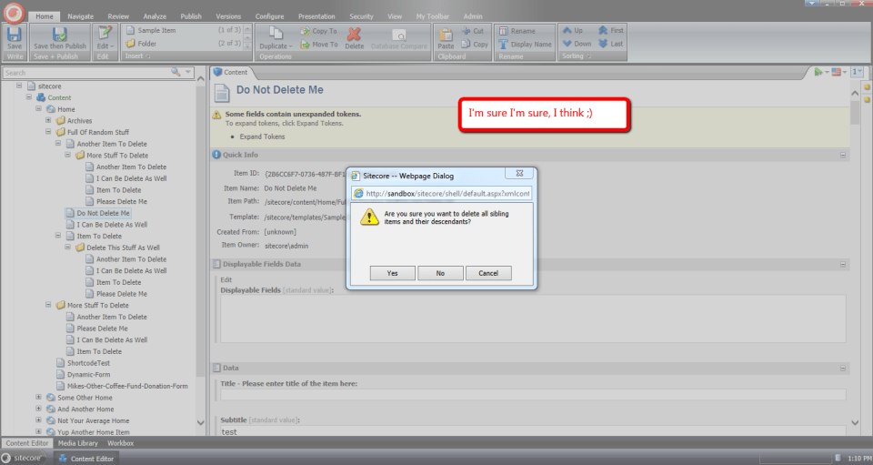873x465 pixels.
Task: Click the Sitecore logo button
Action: point(14,13)
